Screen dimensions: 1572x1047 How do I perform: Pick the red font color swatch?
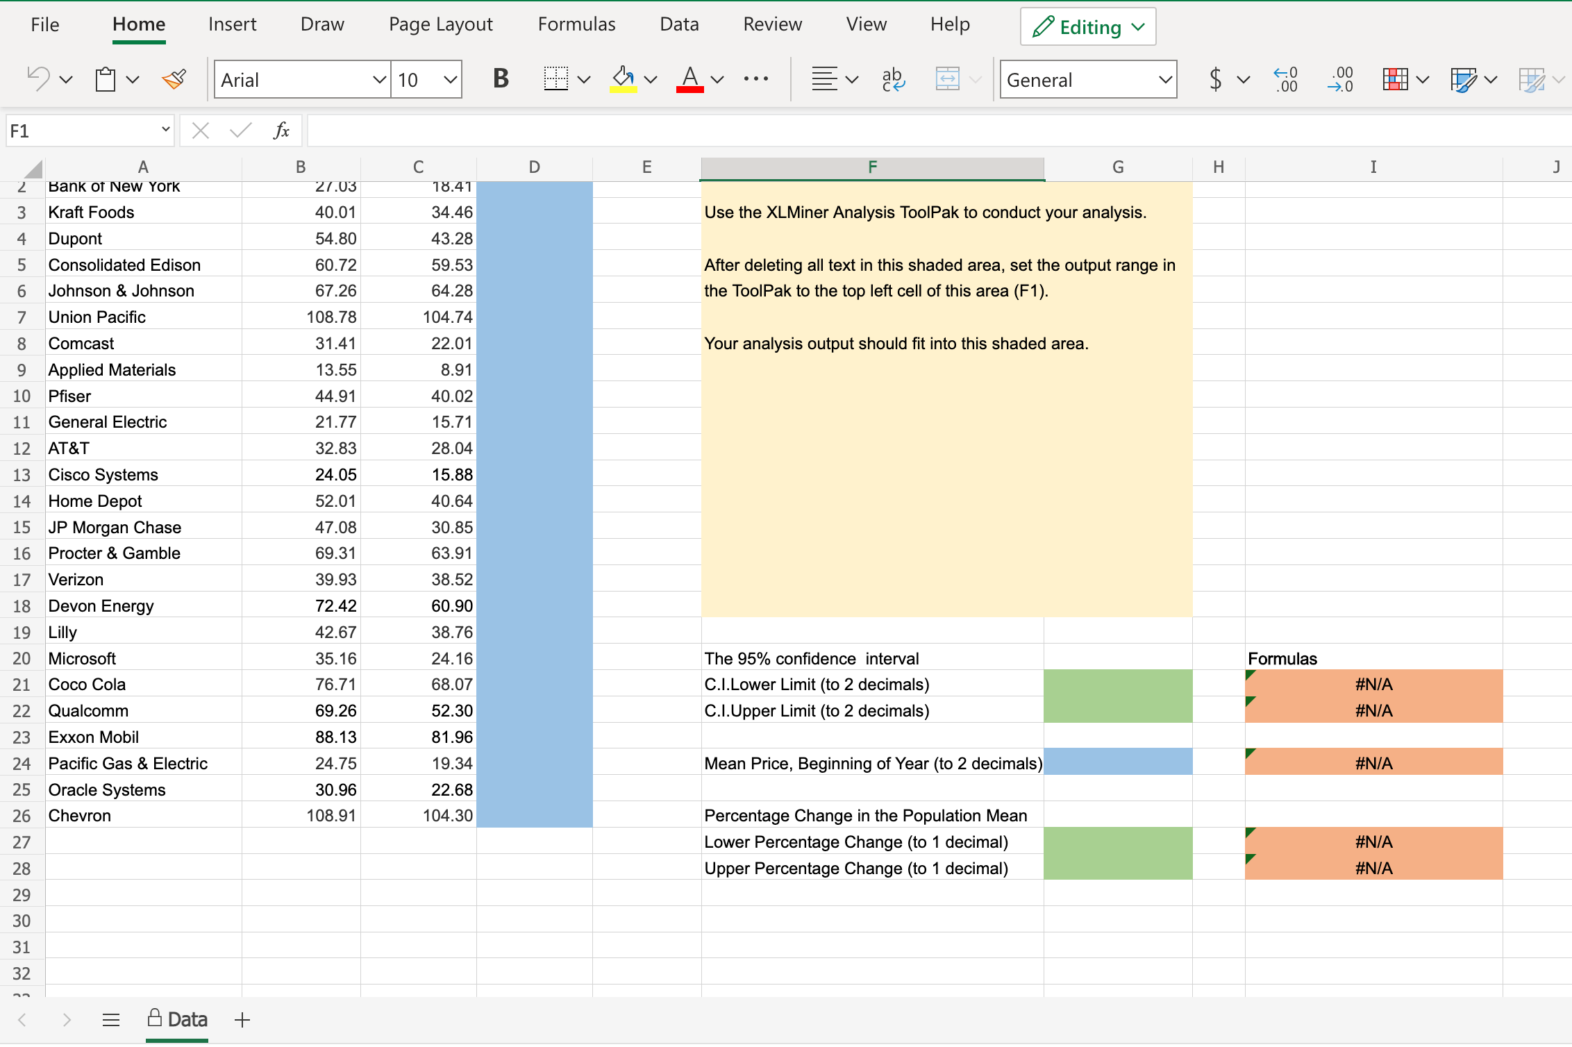point(689,90)
